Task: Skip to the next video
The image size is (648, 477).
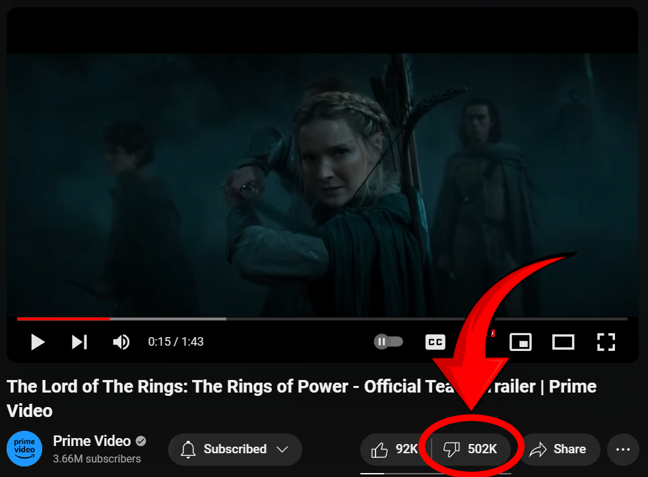Action: (79, 342)
